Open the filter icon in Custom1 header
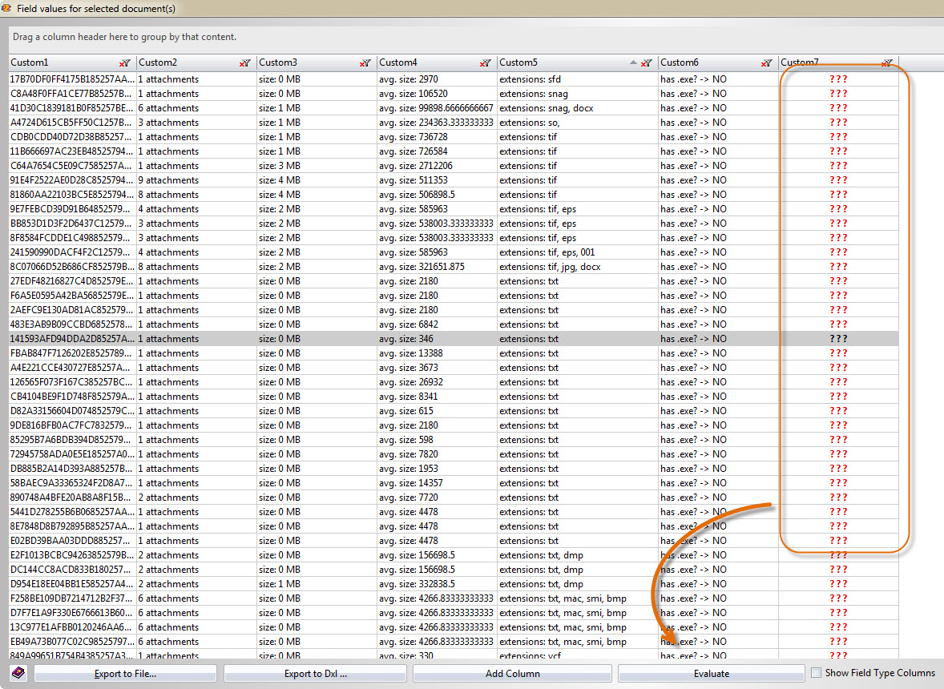Image resolution: width=944 pixels, height=689 pixels. [x=124, y=63]
